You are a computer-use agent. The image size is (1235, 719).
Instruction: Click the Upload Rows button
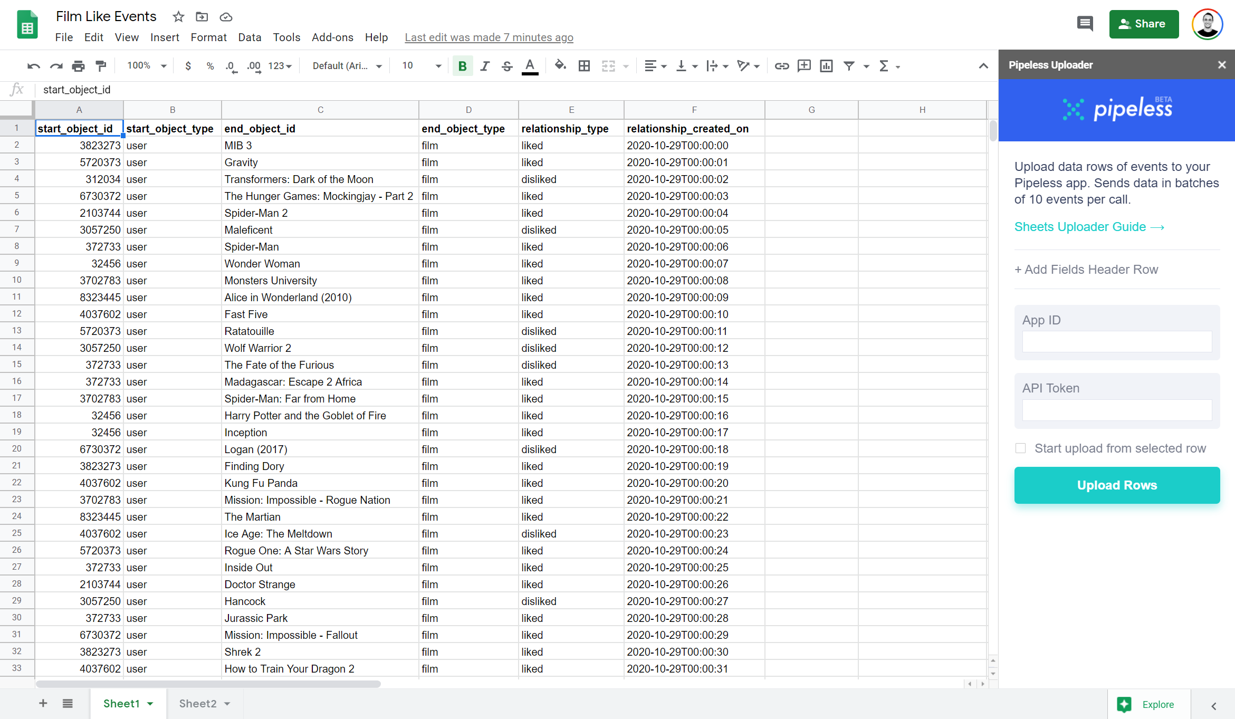click(x=1117, y=485)
